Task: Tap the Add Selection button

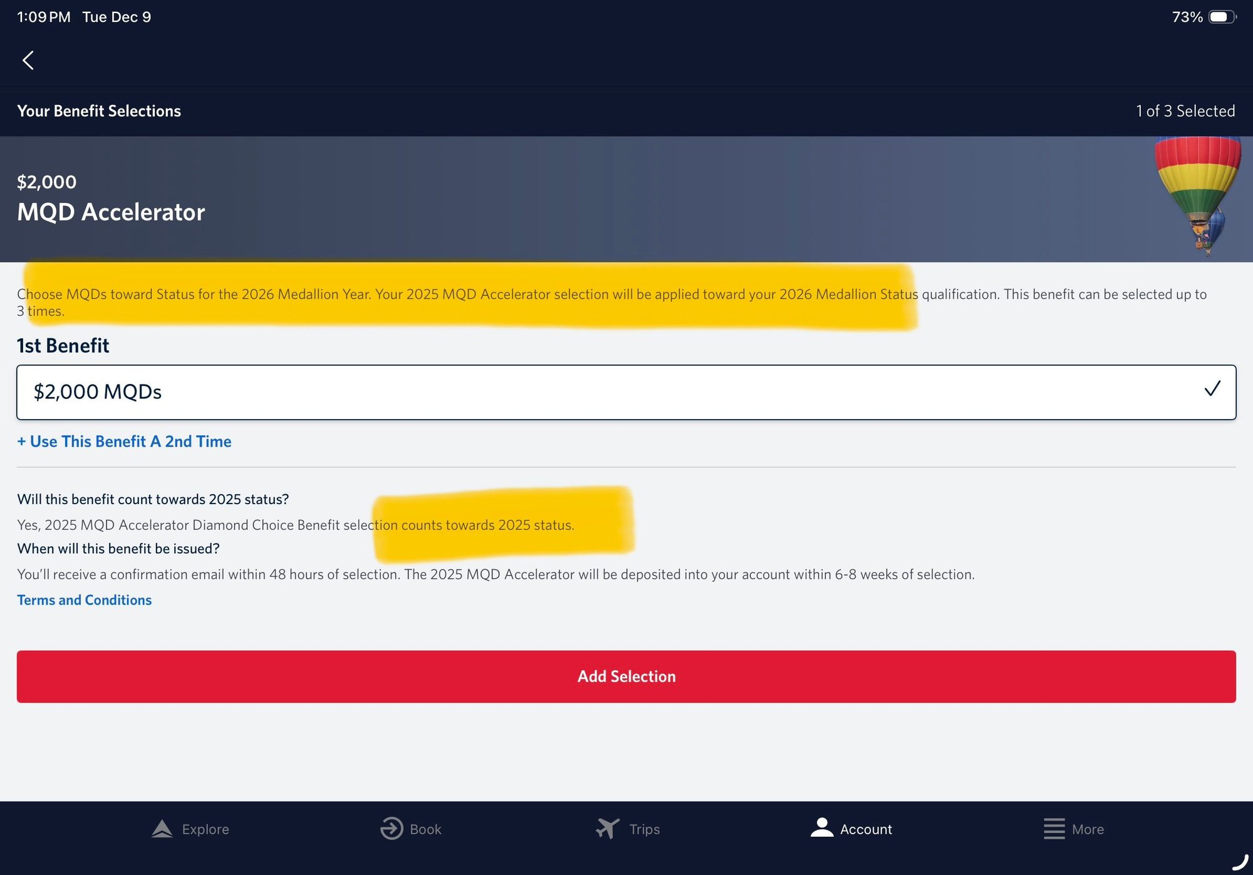Action: 626,676
